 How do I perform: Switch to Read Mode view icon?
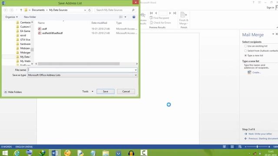tap(224, 146)
